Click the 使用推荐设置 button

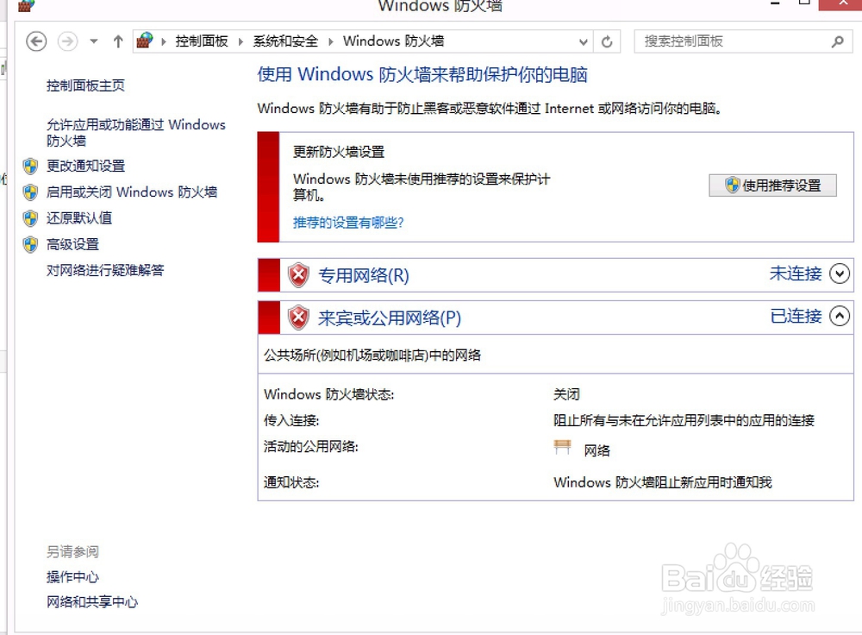pyautogui.click(x=772, y=185)
